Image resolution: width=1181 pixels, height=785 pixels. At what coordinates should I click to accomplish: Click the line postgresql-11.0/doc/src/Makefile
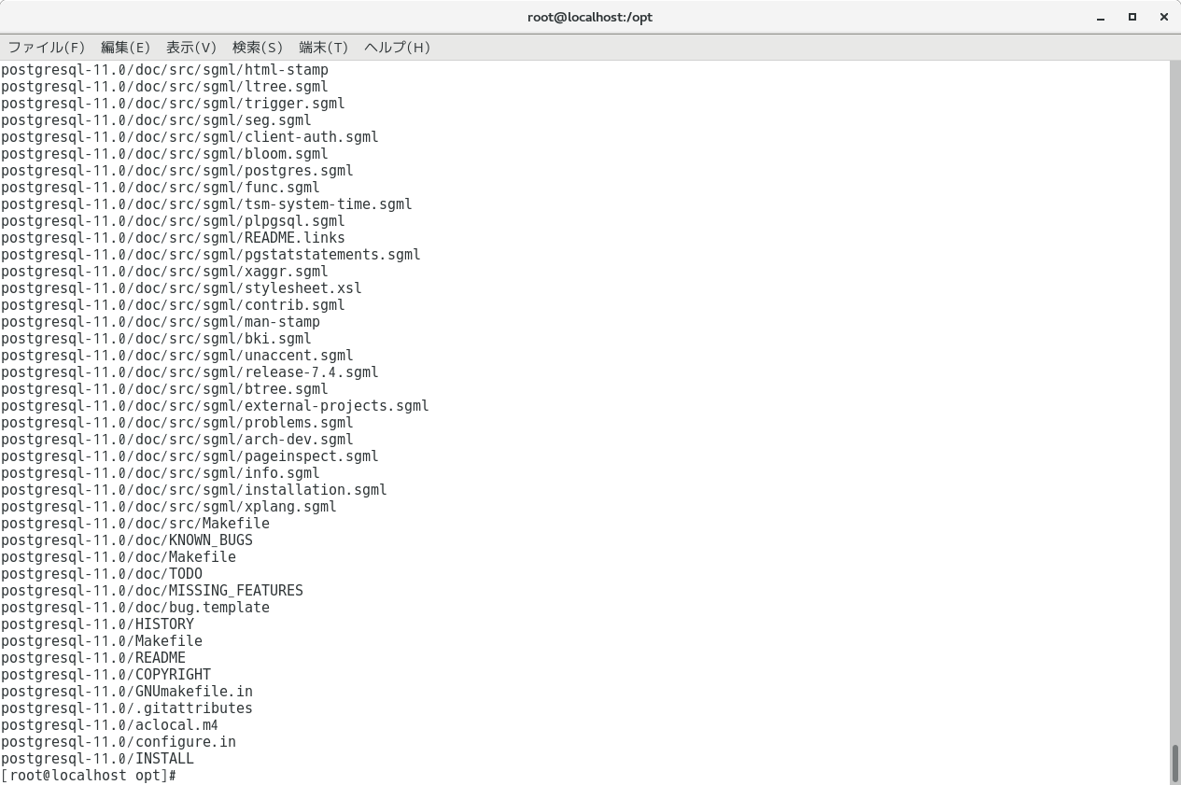(135, 524)
